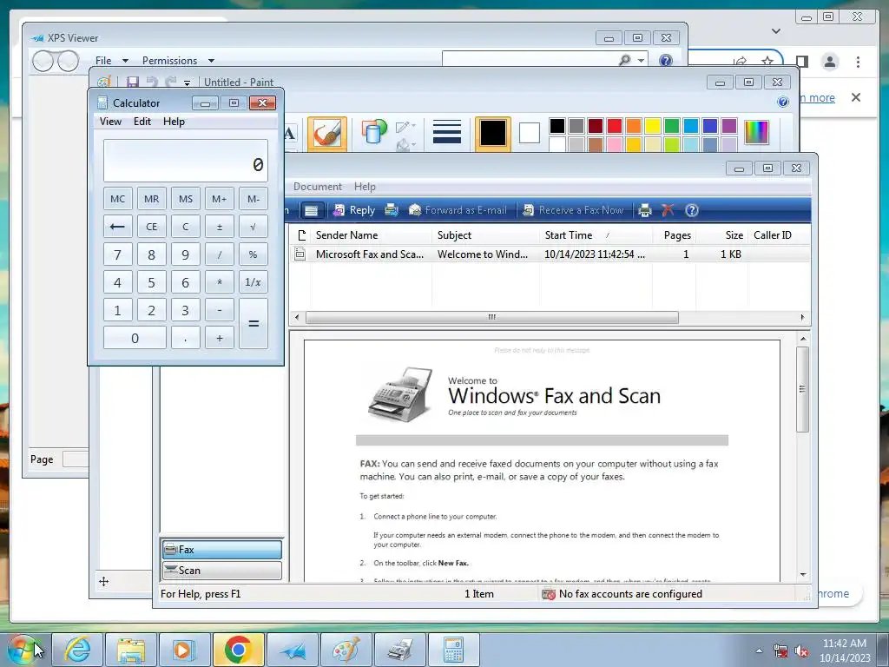Click Reply in Fax and Scan toolbar
The height and width of the screenshot is (667, 889).
point(354,210)
